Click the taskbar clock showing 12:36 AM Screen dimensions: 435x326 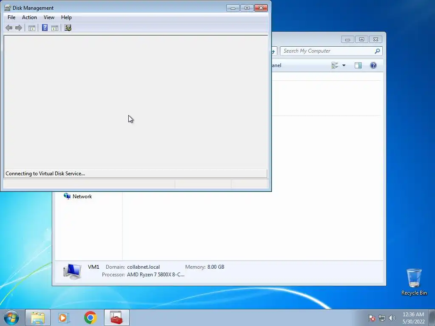pos(413,318)
